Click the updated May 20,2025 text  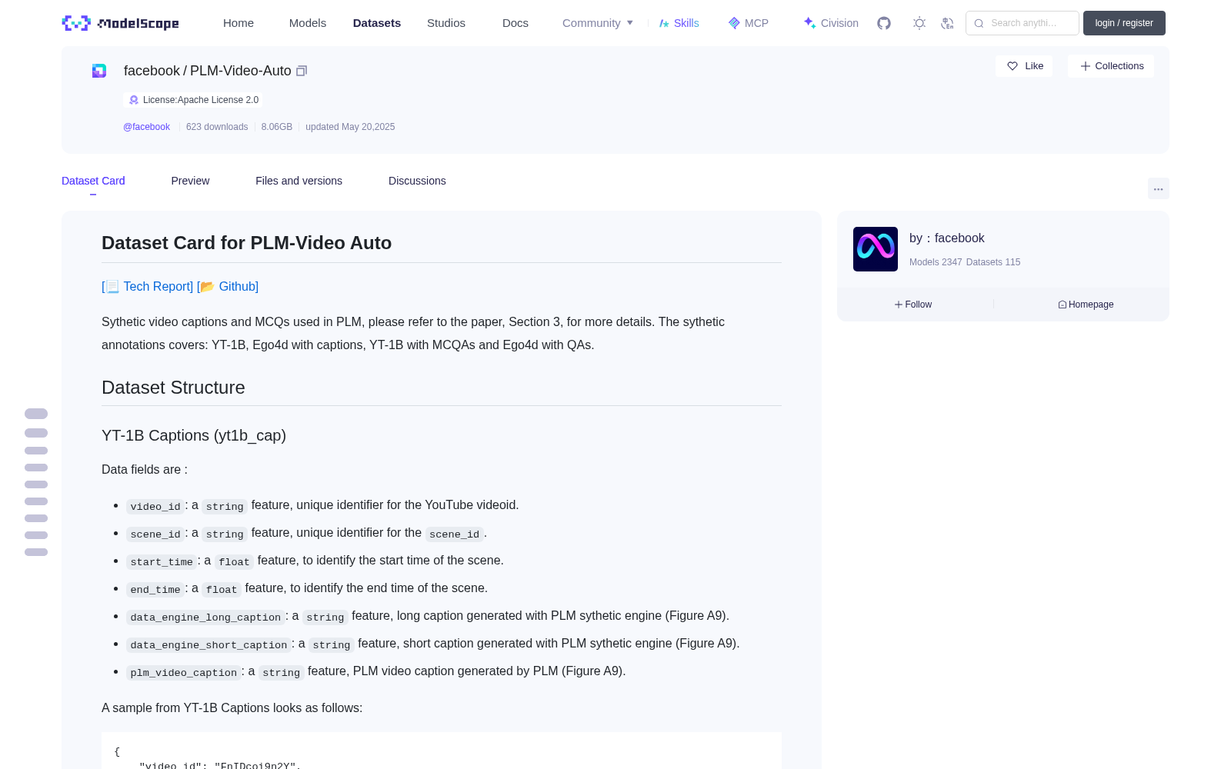click(350, 127)
